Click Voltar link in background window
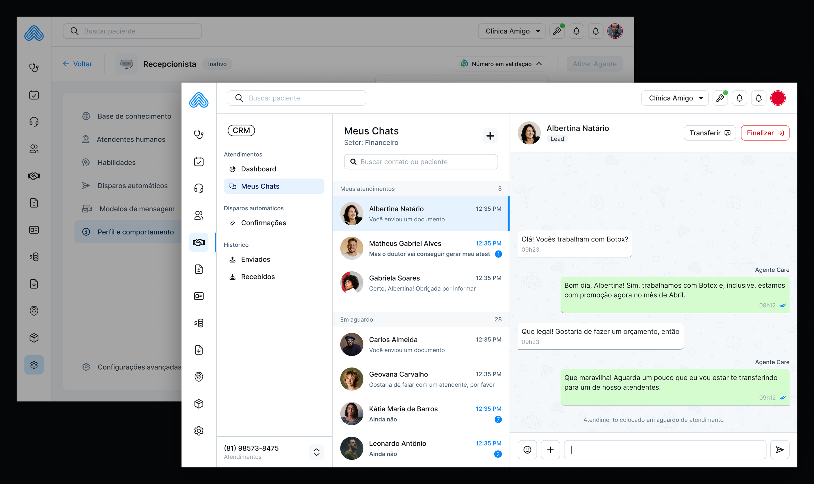Viewport: 814px width, 484px height. (78, 64)
